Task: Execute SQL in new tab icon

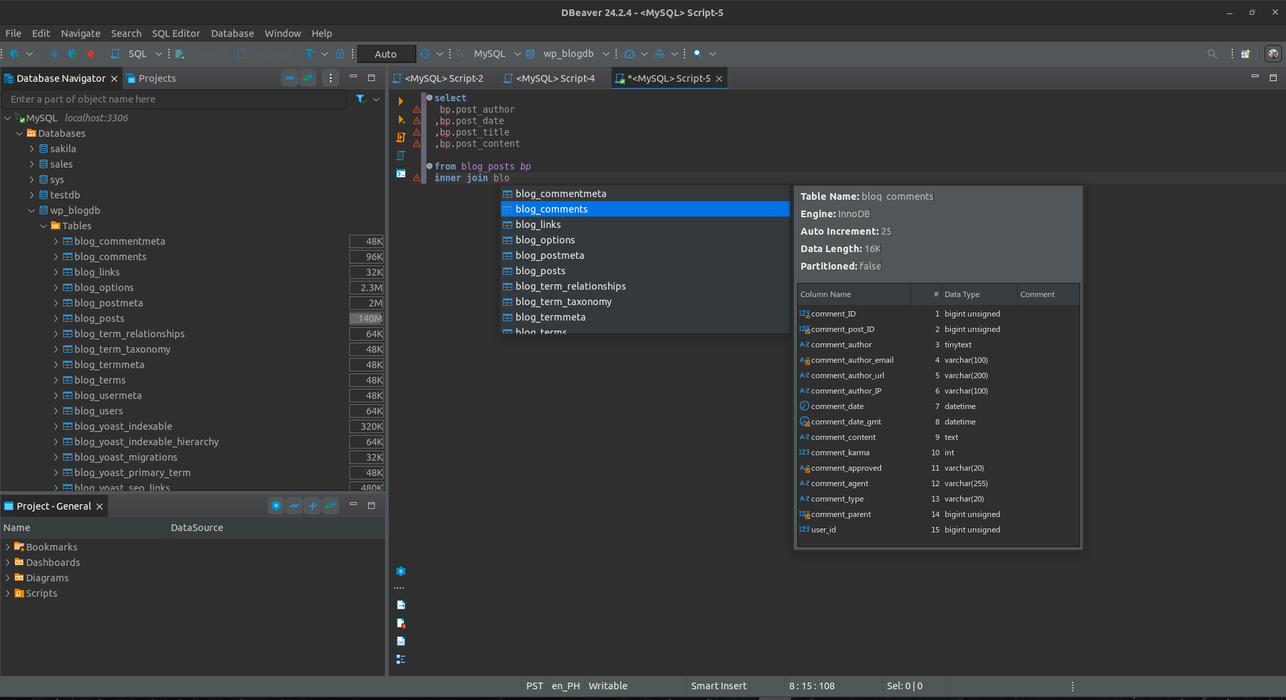Action: click(401, 119)
